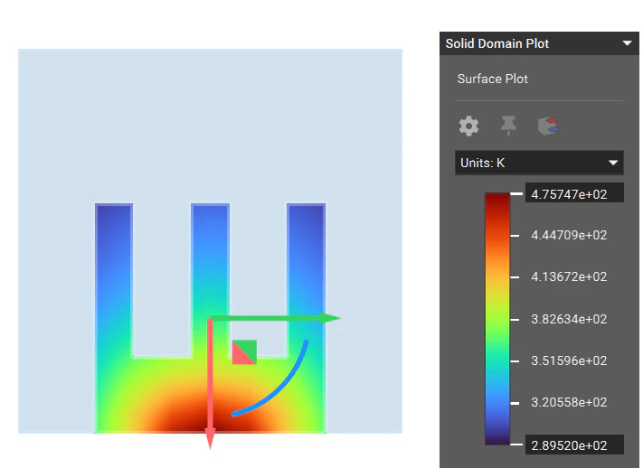Click the pin icon in Surface Plot
The width and height of the screenshot is (643, 468).
point(508,126)
